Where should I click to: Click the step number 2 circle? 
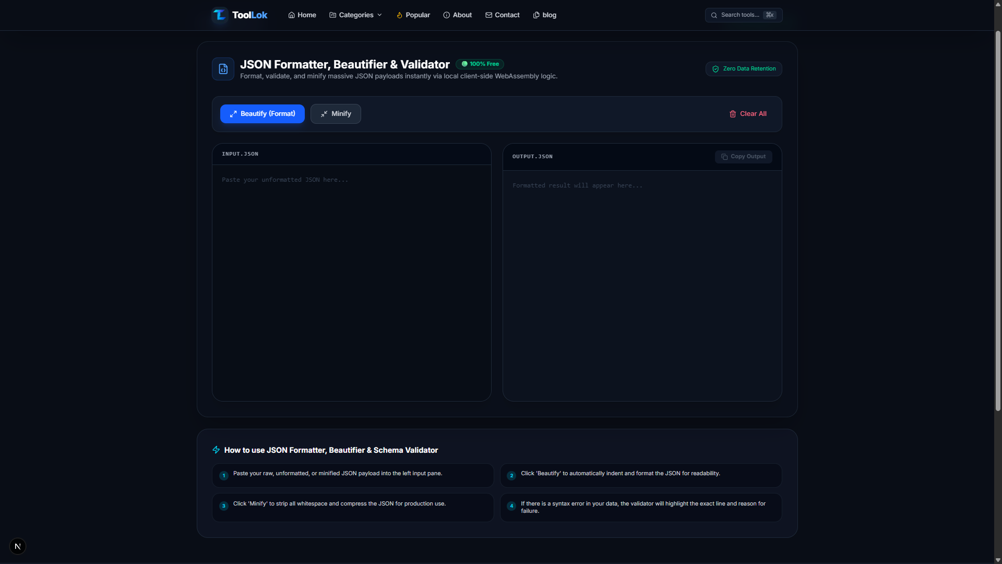pos(511,476)
